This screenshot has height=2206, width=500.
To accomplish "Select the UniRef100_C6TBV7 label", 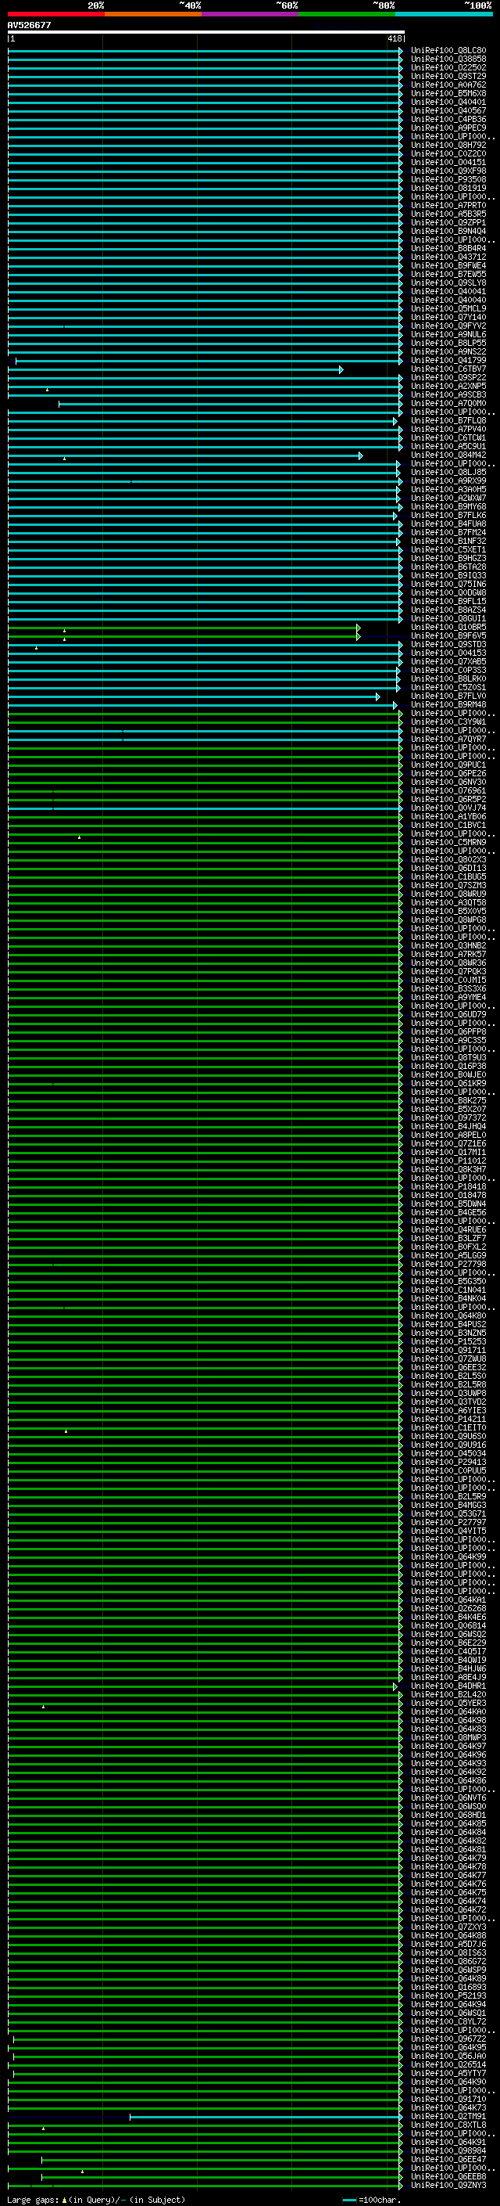I will 448,369.
